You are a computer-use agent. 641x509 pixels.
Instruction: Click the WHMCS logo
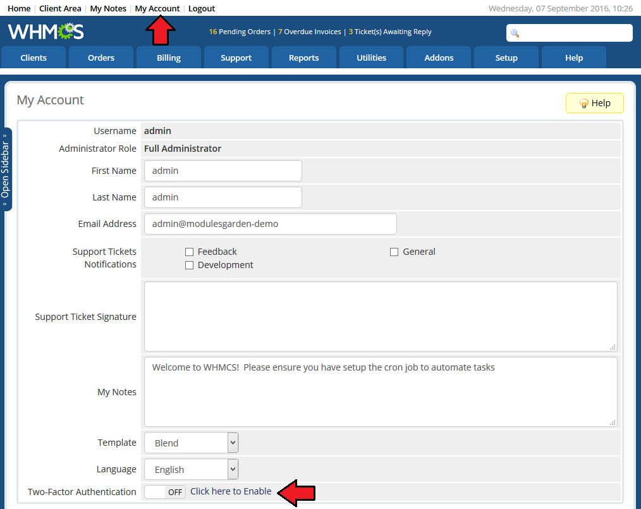(x=46, y=32)
